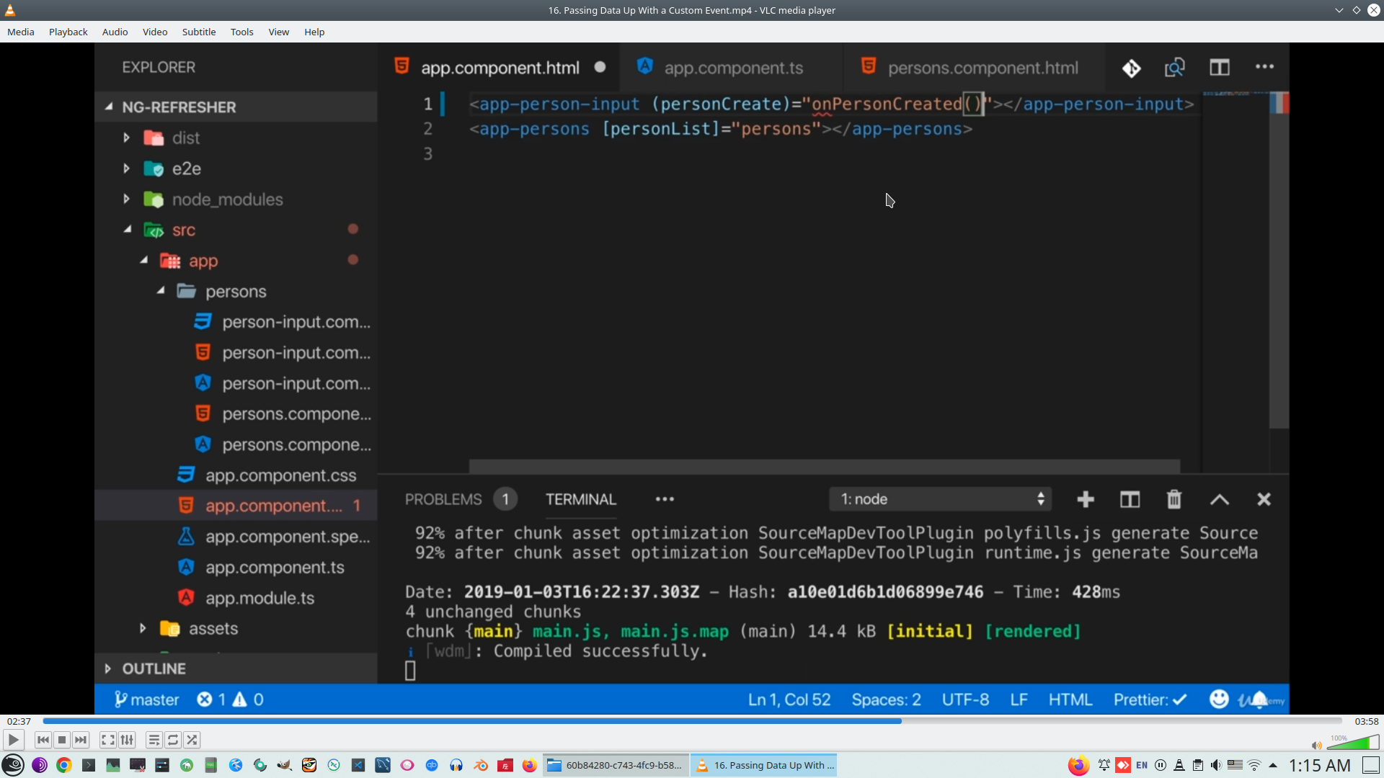
Task: Open the Playback menu
Action: pos(68,32)
